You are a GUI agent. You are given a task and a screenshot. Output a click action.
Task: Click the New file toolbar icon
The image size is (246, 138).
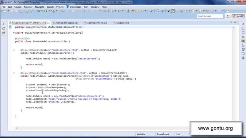[5, 11]
